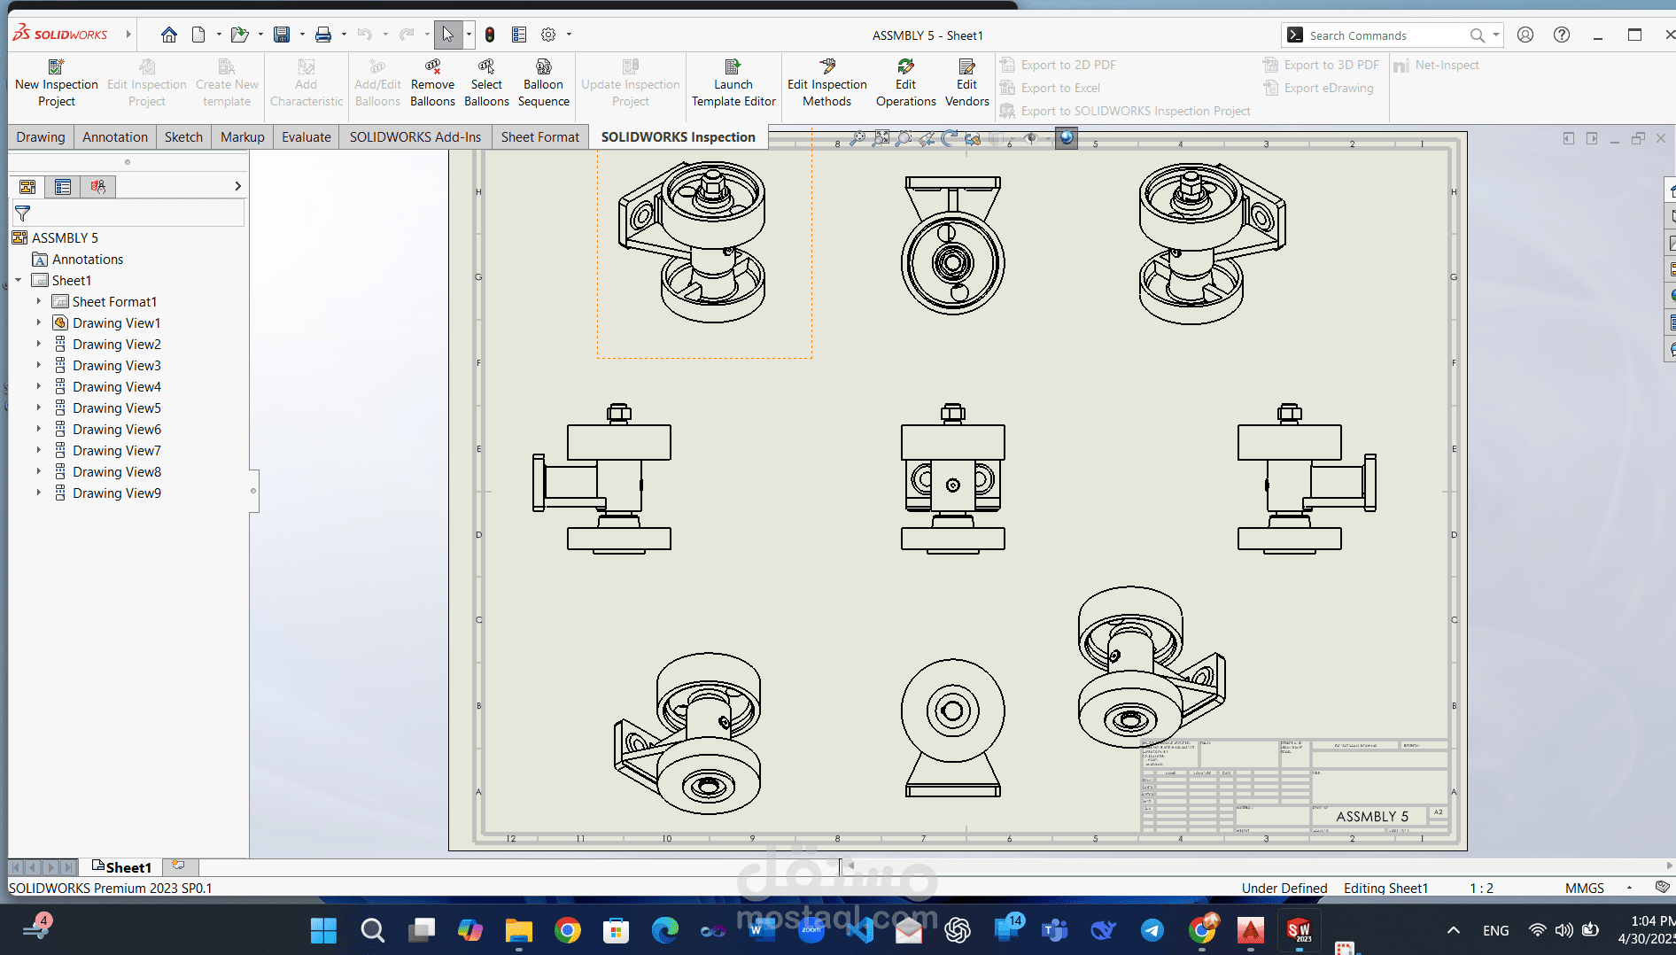
Task: Click the Remove Balloons tool
Action: [432, 82]
